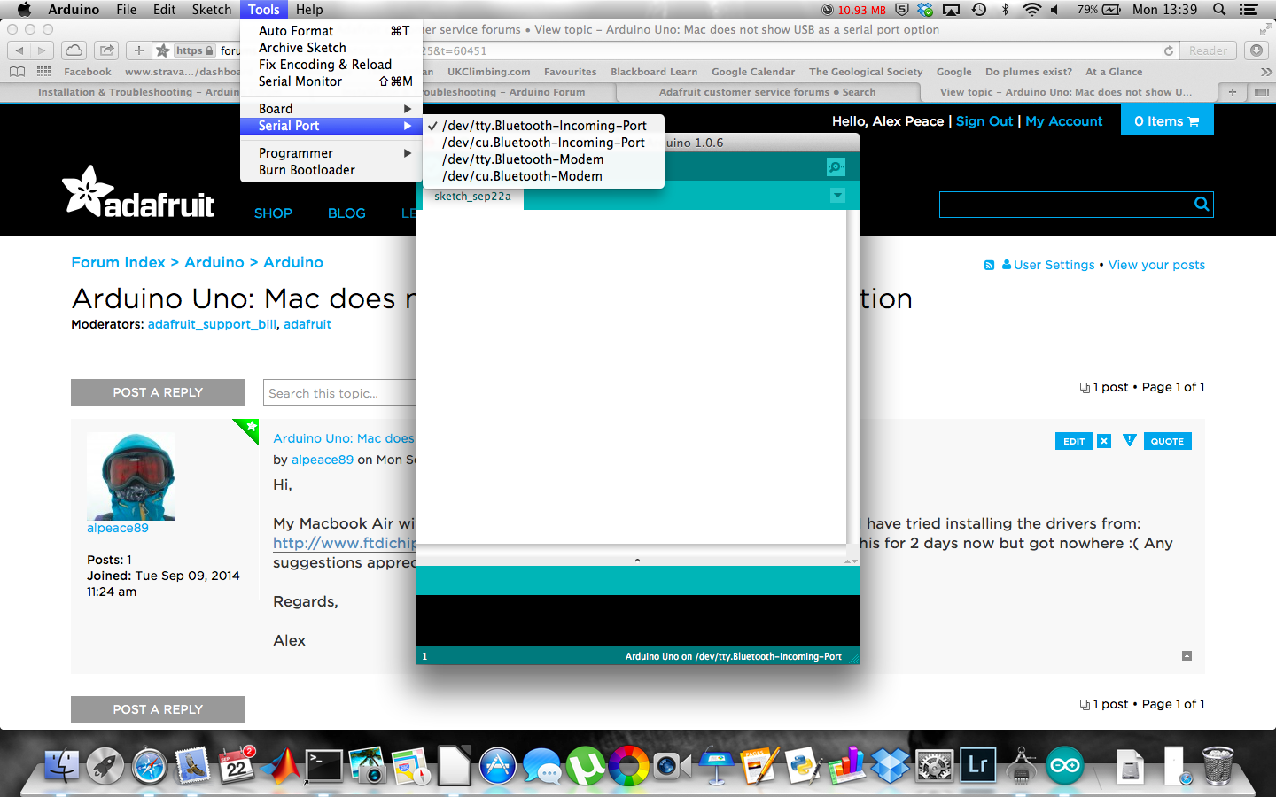Open the My Account link
The height and width of the screenshot is (797, 1276).
1064,121
